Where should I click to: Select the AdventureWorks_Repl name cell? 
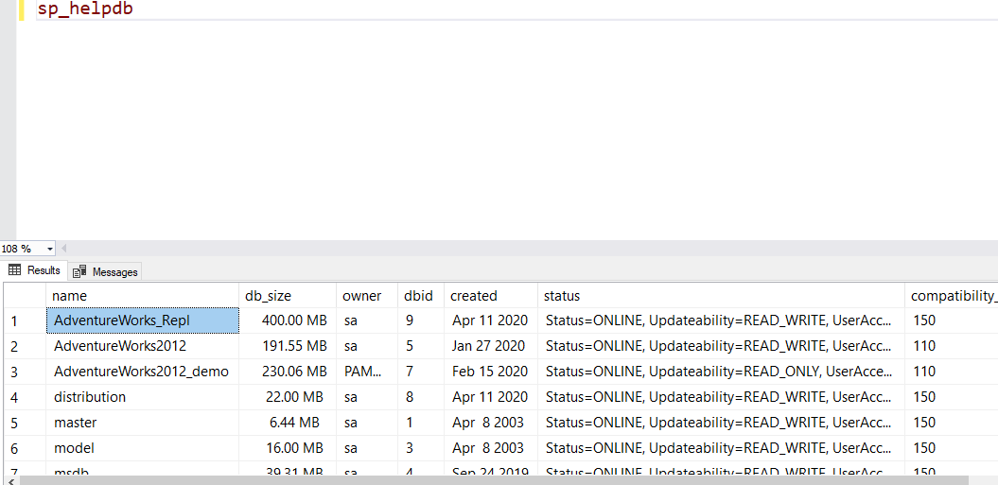pyautogui.click(x=143, y=320)
